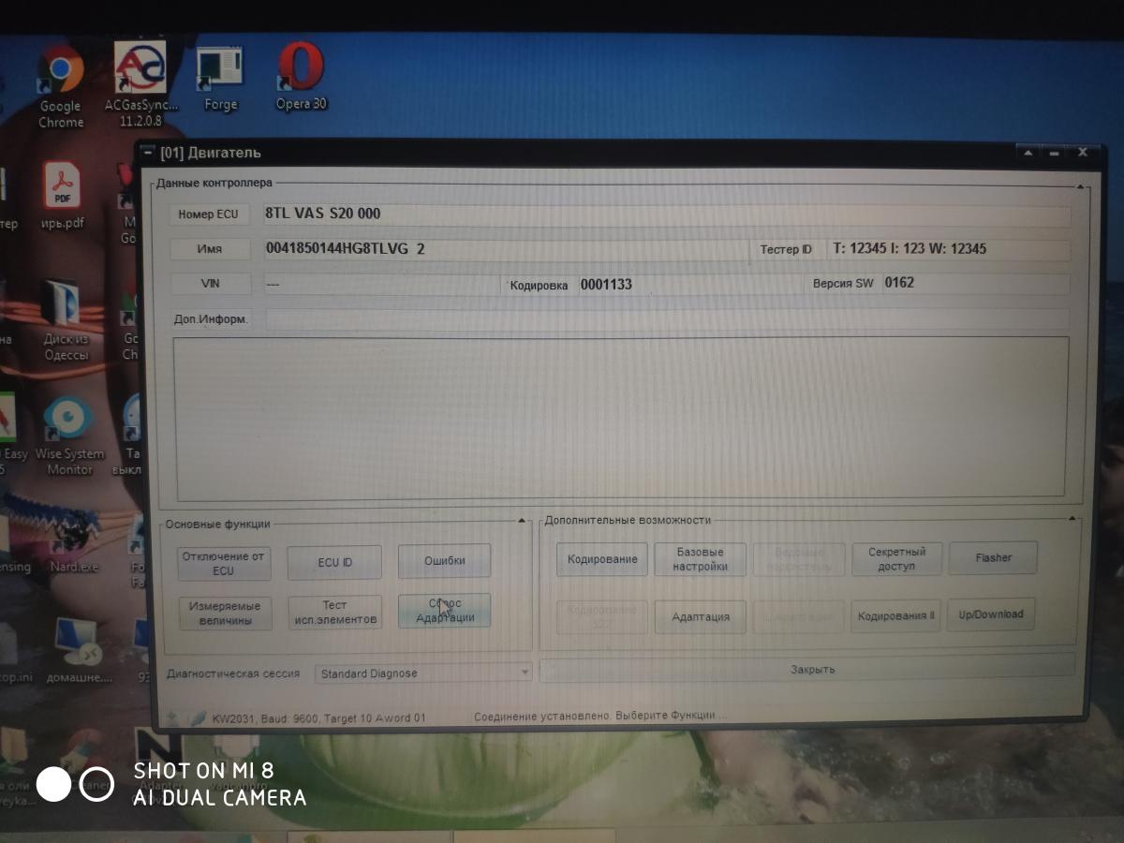Click the Flasher button
This screenshot has width=1124, height=843.
[x=993, y=557]
